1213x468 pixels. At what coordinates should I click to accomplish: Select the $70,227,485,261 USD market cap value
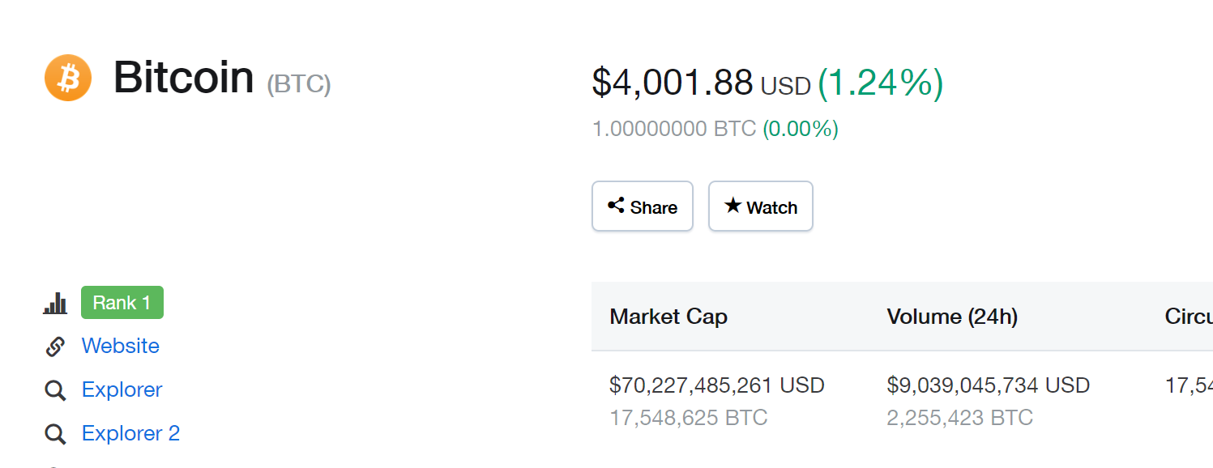(717, 385)
